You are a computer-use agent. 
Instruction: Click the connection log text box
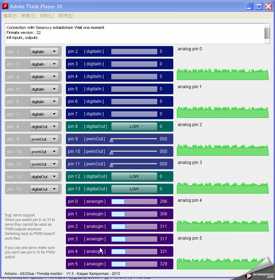pos(135,34)
